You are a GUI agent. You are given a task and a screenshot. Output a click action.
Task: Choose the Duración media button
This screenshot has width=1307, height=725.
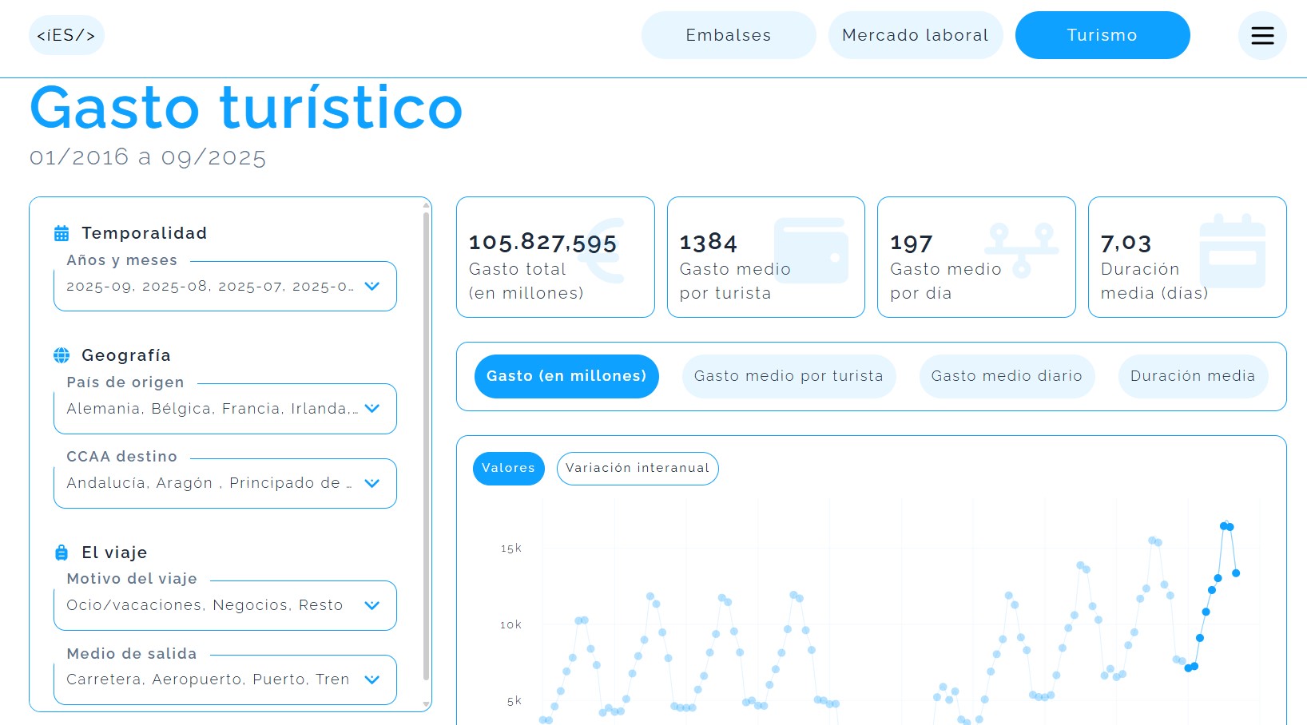pyautogui.click(x=1192, y=376)
